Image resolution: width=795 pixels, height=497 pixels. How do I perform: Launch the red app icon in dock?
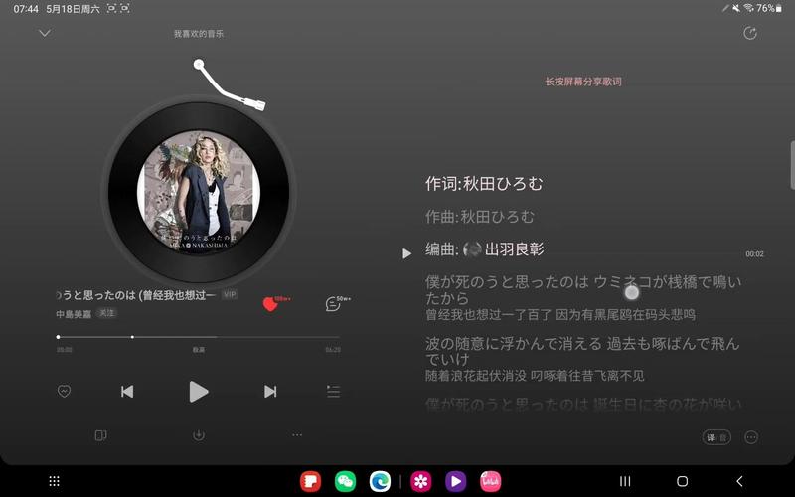310,481
